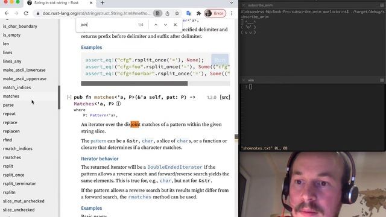Jump to the previous find match
Viewport: 386px width, 217px height.
pyautogui.click(x=156, y=25)
